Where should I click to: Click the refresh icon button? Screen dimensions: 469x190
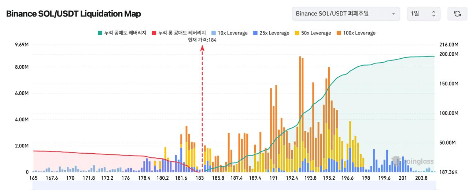click(x=457, y=14)
